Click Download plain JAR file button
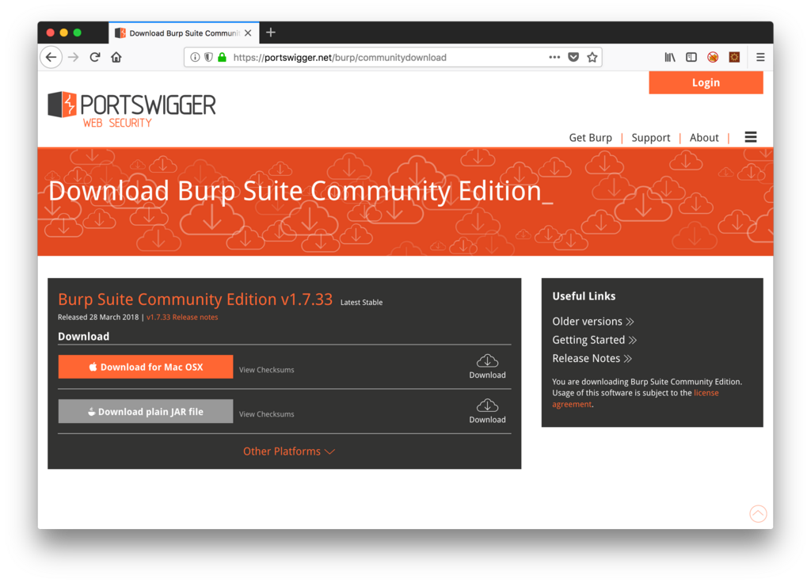 [x=146, y=411]
